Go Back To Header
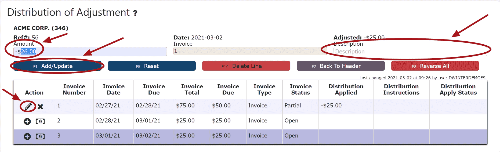Screen dimensions: 500x152 click(x=340, y=66)
